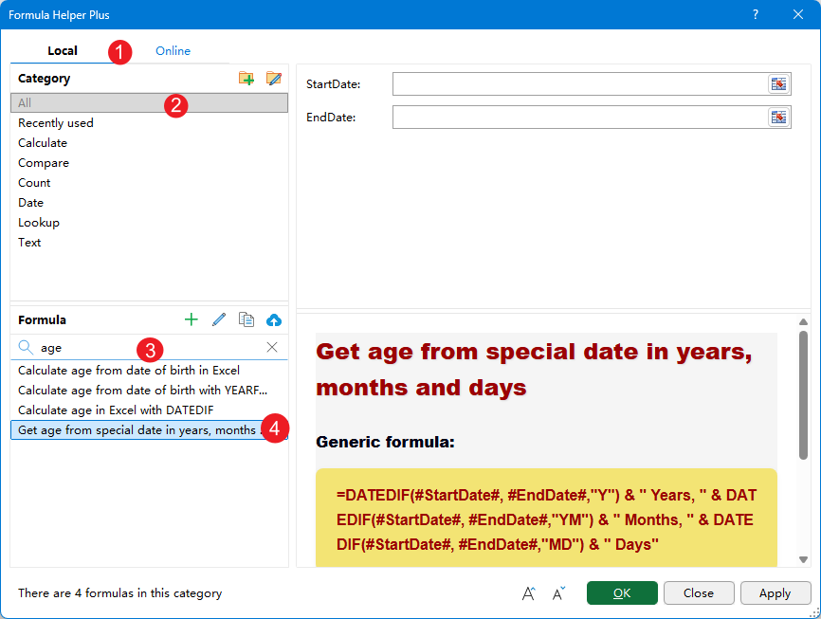Image resolution: width=821 pixels, height=619 pixels.
Task: Click the search magnifier icon
Action: 26,347
